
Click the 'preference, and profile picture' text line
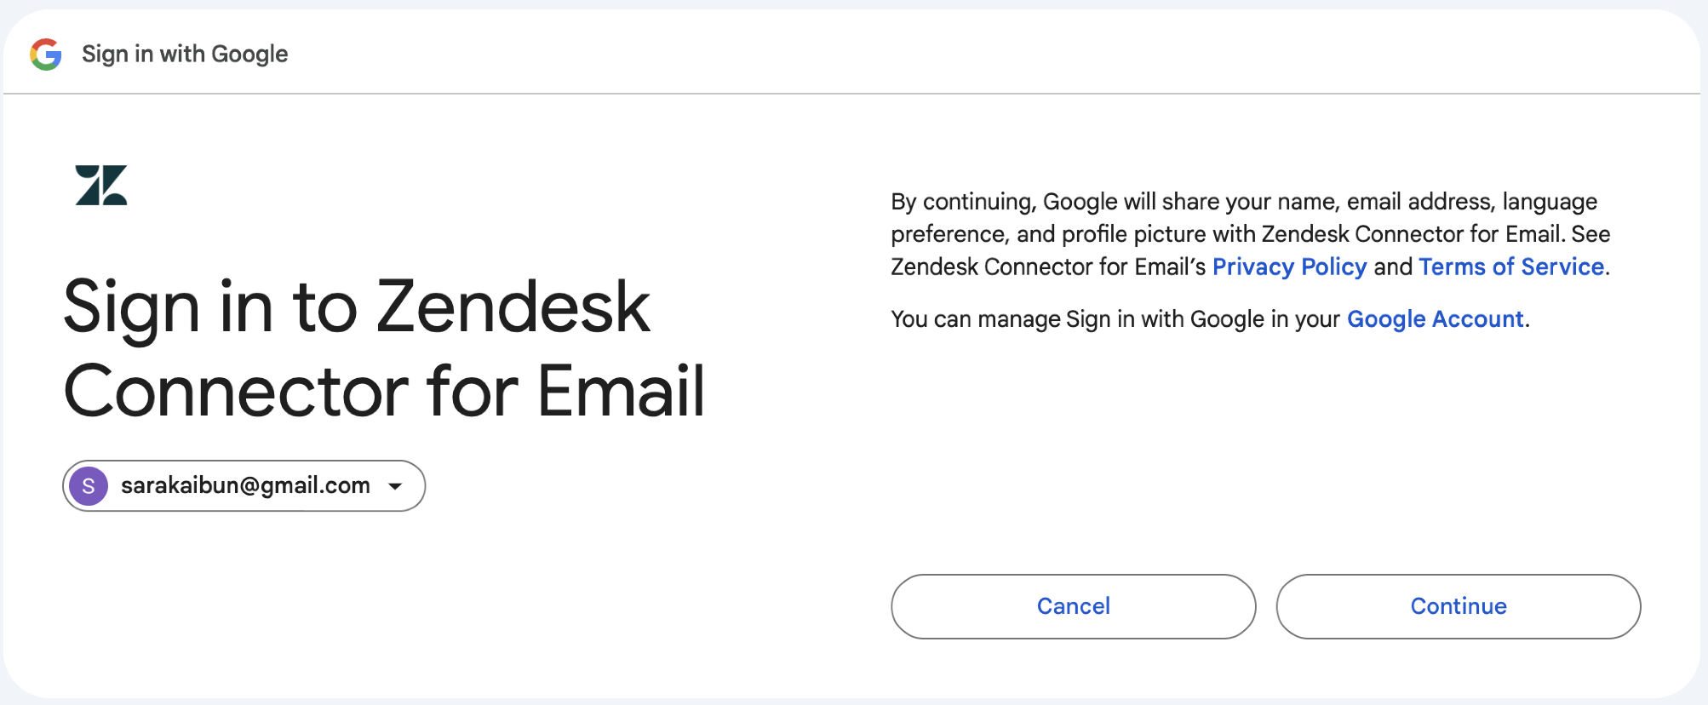tap(1251, 234)
